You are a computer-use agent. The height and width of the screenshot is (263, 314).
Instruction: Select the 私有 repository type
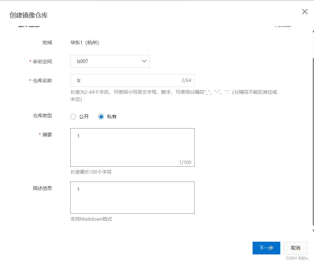click(101, 117)
